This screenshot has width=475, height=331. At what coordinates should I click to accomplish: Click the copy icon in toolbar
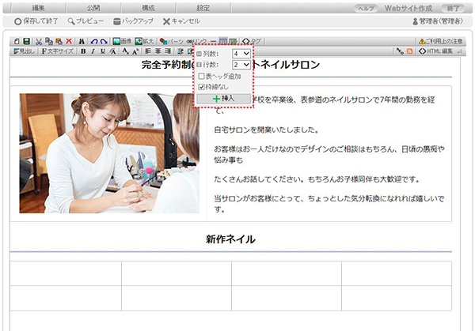[49, 41]
